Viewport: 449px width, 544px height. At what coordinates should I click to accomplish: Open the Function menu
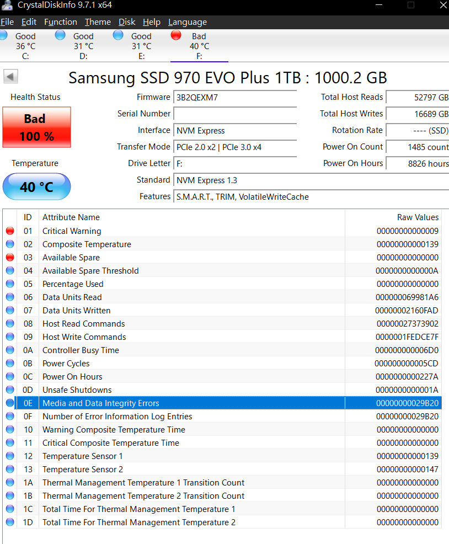coord(61,22)
